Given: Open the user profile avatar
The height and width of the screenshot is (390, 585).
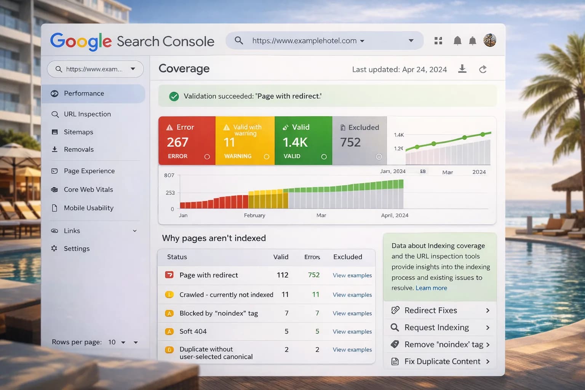Looking at the screenshot, I should (490, 40).
